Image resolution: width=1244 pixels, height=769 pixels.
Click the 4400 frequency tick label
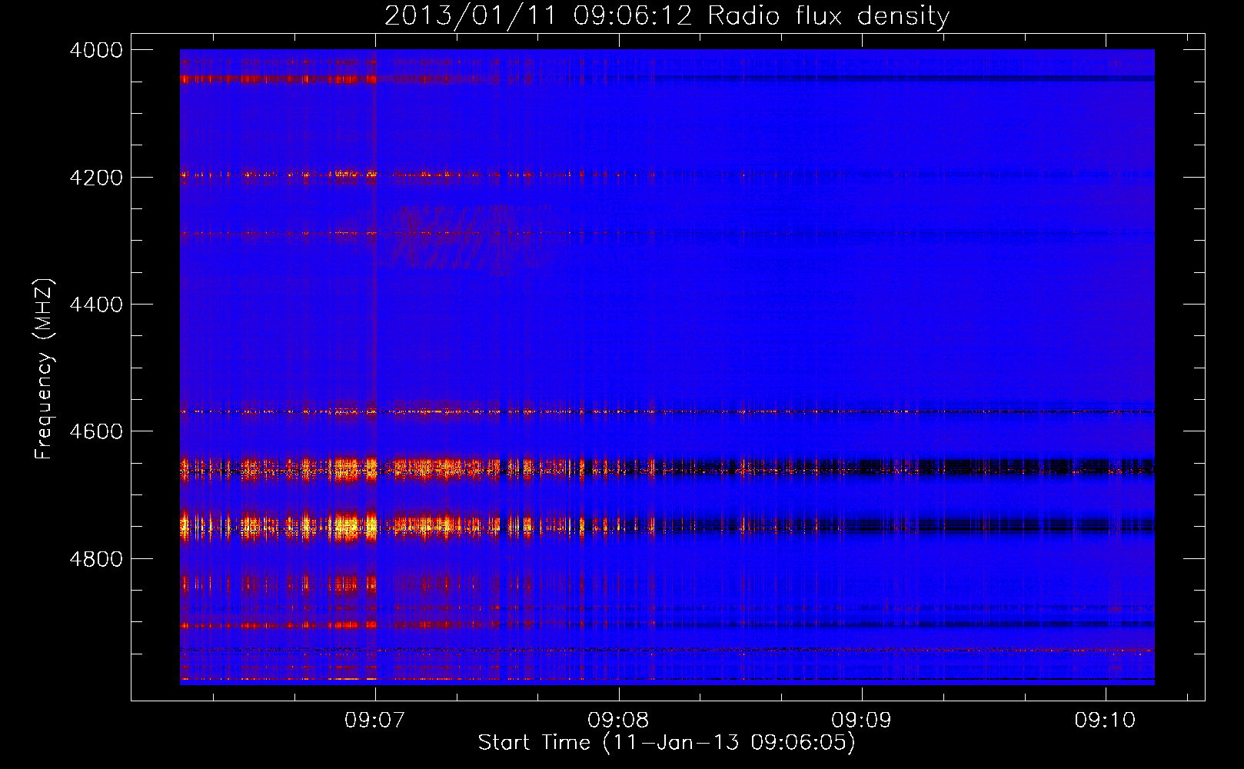click(96, 305)
